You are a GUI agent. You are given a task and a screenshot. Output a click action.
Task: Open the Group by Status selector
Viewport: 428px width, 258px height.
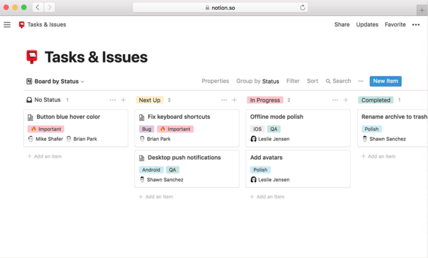tap(257, 81)
